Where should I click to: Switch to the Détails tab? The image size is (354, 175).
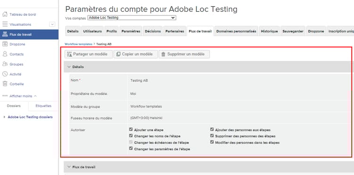[73, 31]
